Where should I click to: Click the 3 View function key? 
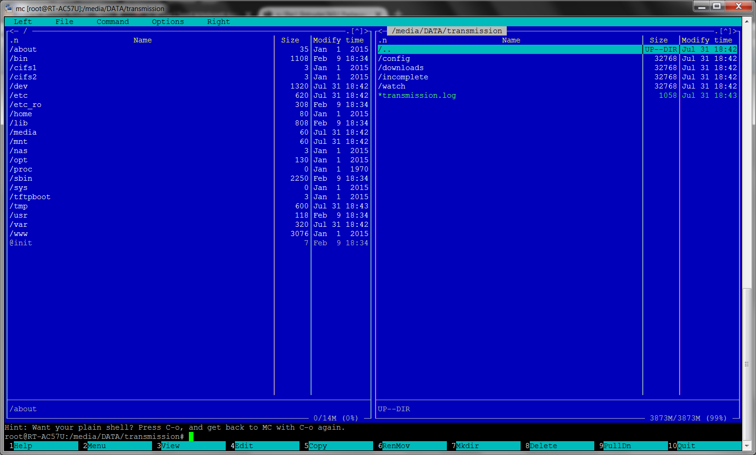[191, 446]
